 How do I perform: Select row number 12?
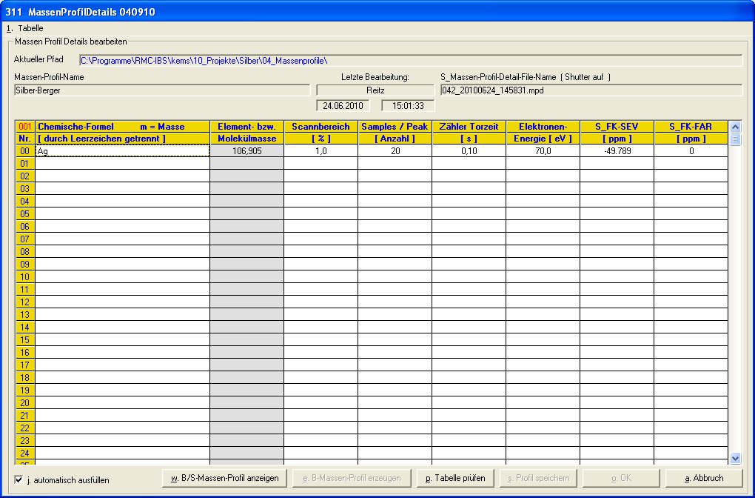pos(25,302)
